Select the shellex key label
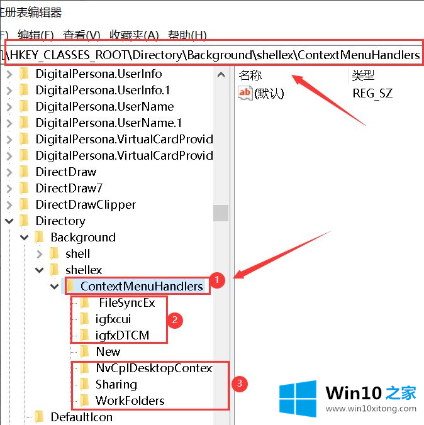This screenshot has height=425, width=424. [x=84, y=270]
